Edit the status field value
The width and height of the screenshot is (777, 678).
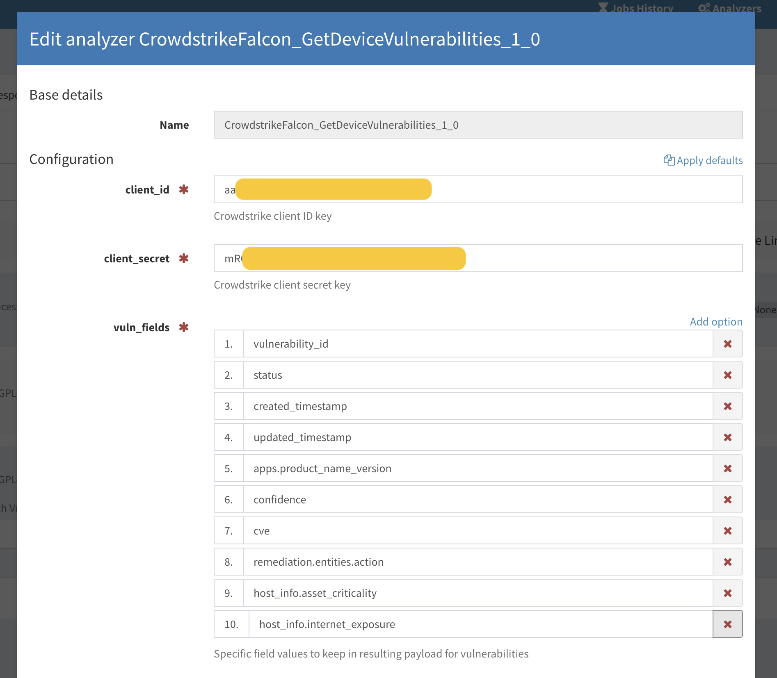pos(478,375)
